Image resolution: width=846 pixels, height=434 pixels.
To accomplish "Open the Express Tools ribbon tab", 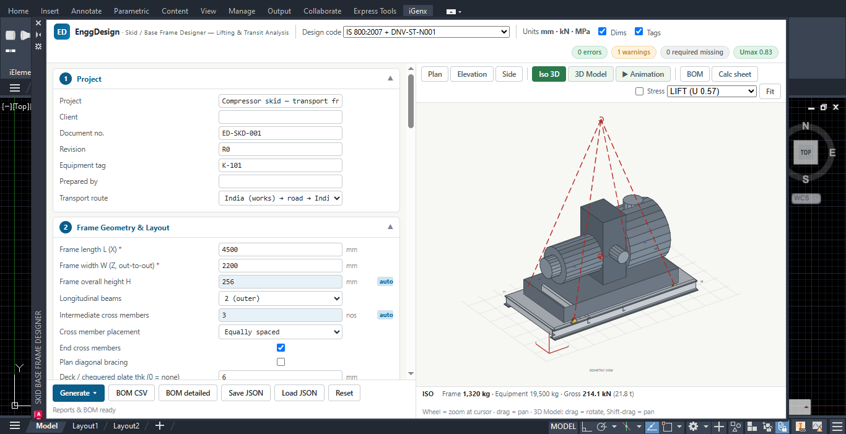I will pos(375,11).
